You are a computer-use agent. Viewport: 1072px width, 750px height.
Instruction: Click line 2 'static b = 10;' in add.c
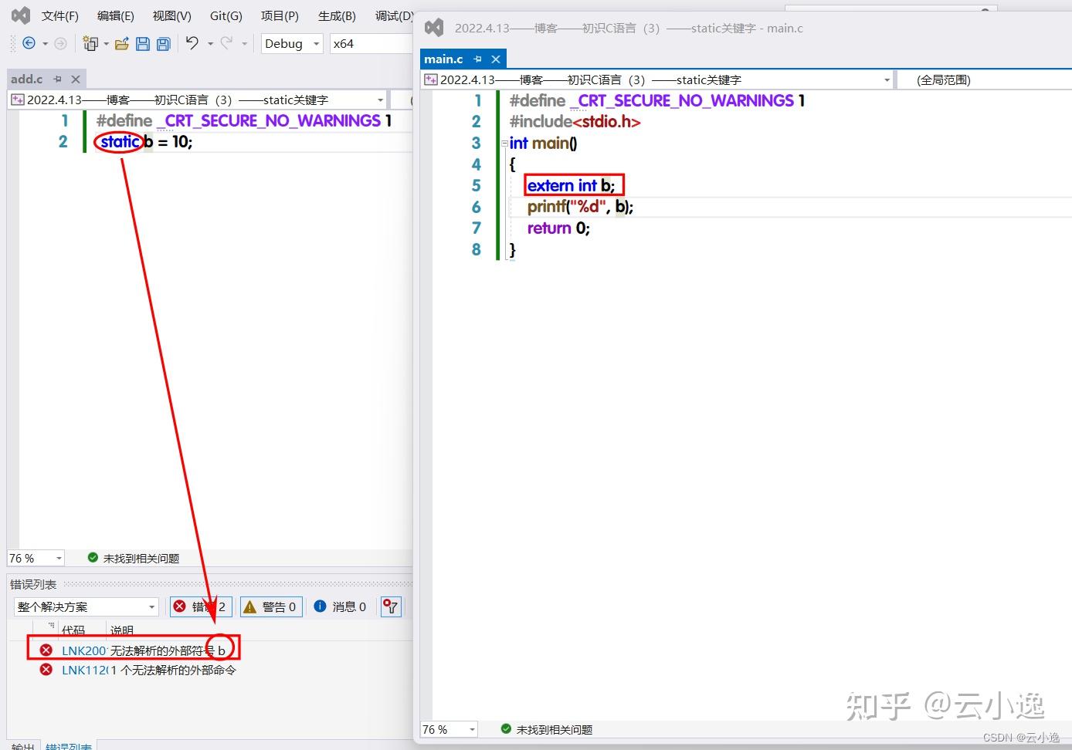(x=146, y=142)
